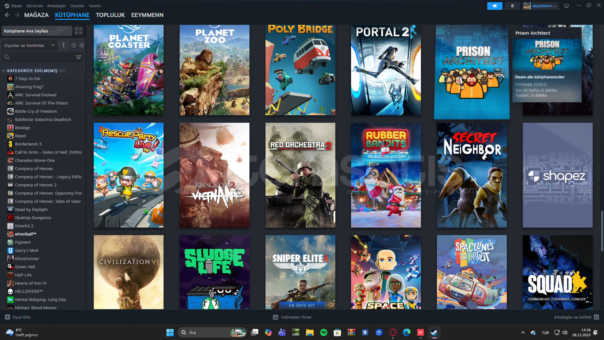Open Spotify from the taskbar

pyautogui.click(x=323, y=332)
